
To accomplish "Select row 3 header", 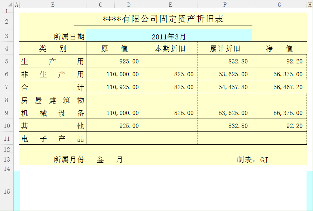I will pos(7,35).
